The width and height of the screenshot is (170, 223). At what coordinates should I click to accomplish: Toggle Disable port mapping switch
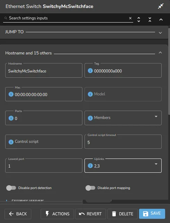[x=90, y=188]
